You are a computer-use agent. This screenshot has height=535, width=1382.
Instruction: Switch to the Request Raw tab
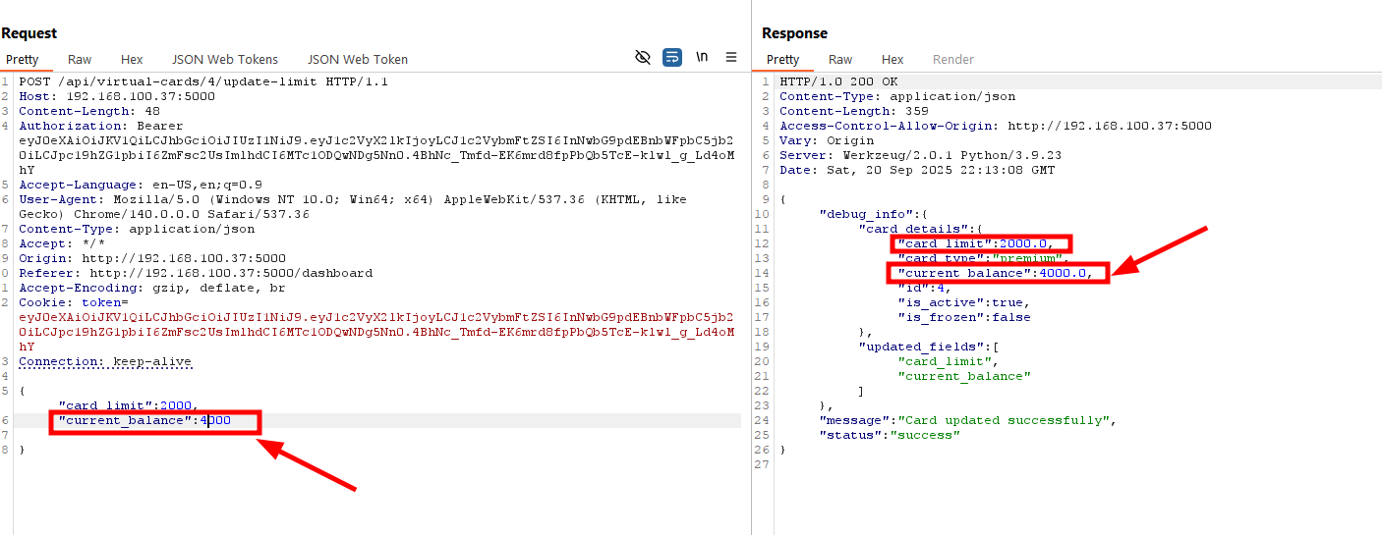80,60
